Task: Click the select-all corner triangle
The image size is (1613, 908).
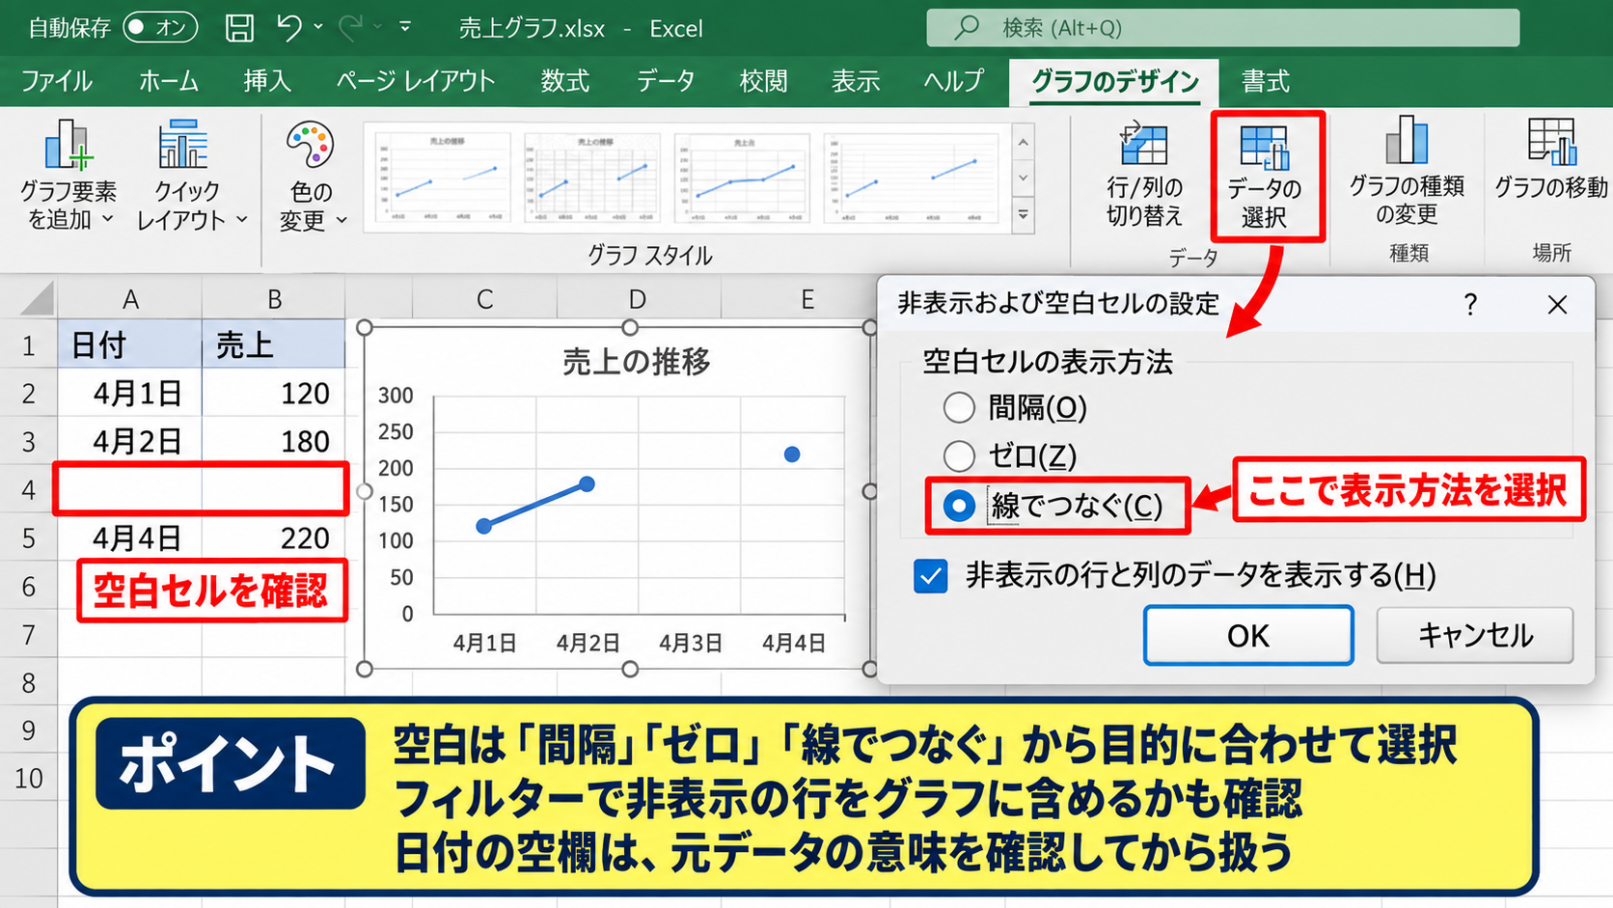Action: (37, 299)
